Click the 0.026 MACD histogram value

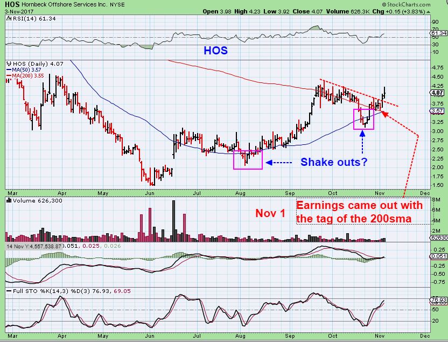coord(113,246)
